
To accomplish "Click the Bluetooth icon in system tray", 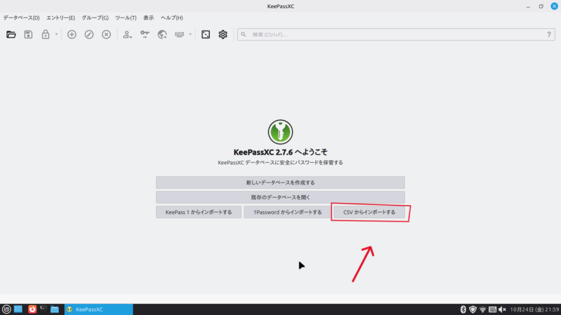I will 462,310.
